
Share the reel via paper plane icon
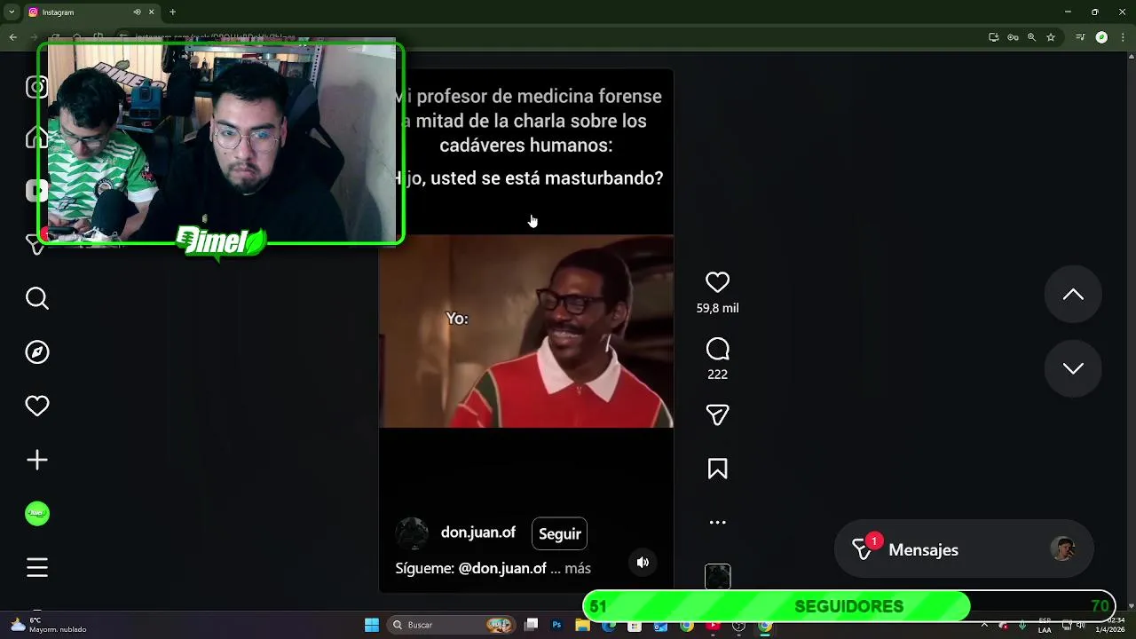[x=717, y=415]
